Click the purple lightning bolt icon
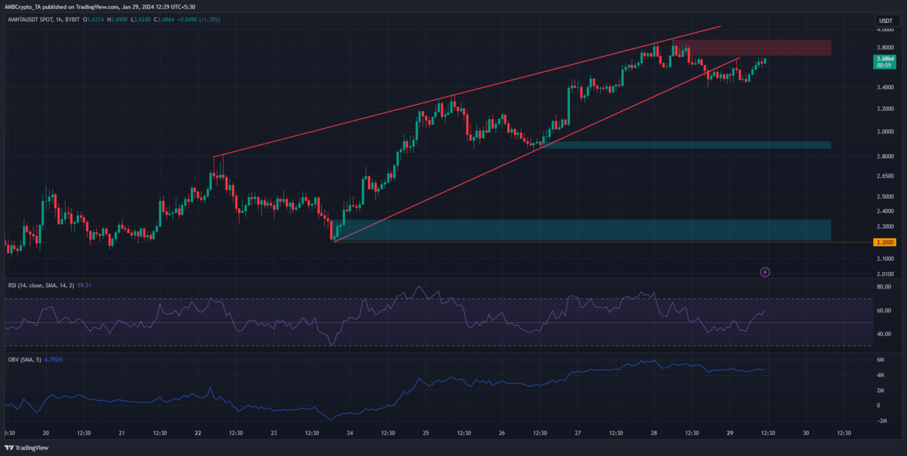 (765, 272)
